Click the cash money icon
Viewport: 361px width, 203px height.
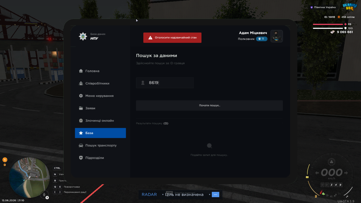tap(333, 32)
